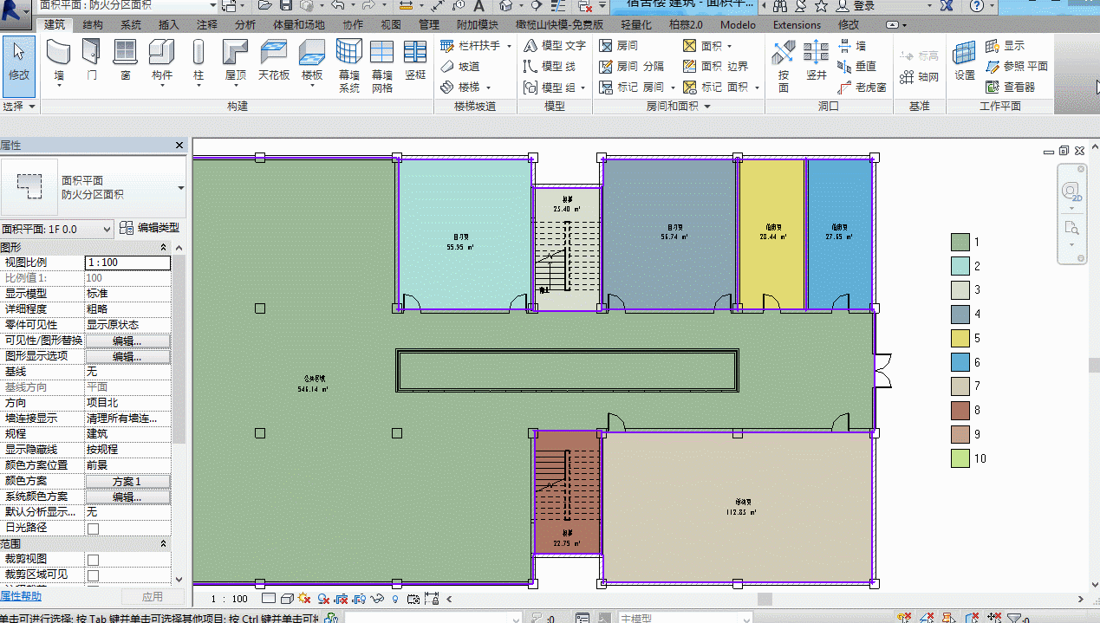Collapse the 图形 properties section
Viewport: 1100px width, 623px height.
coord(164,248)
